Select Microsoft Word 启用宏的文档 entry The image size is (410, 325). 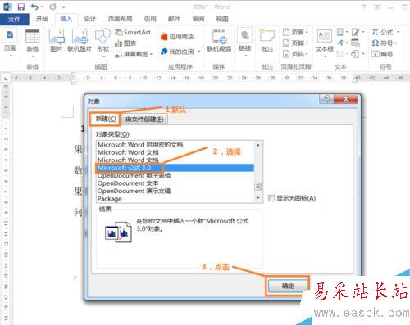click(x=175, y=145)
